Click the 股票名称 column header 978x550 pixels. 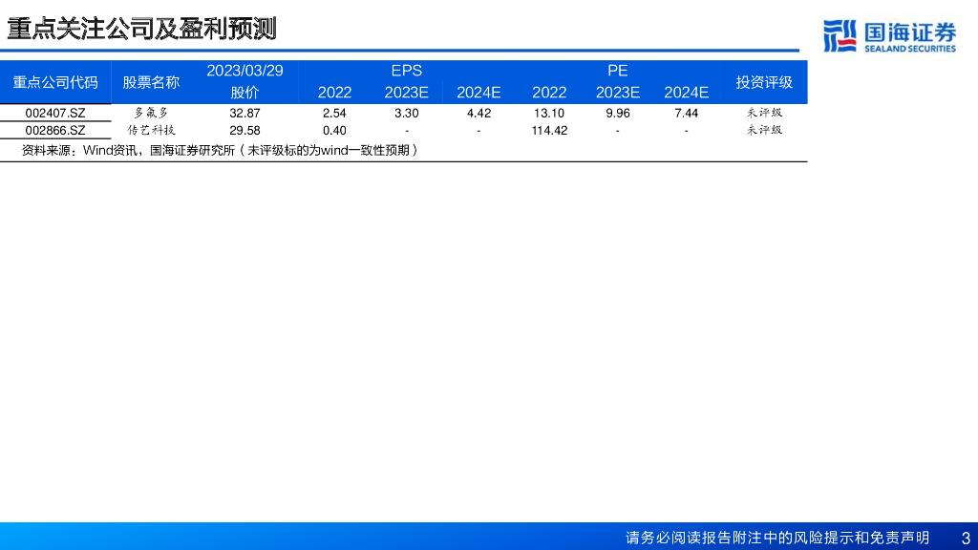pyautogui.click(x=151, y=82)
